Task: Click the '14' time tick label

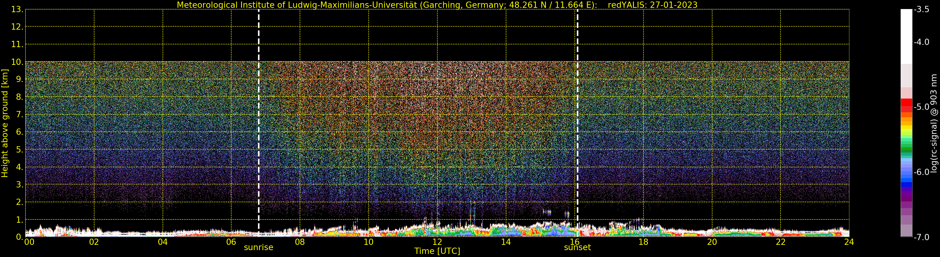Action: pyautogui.click(x=506, y=242)
